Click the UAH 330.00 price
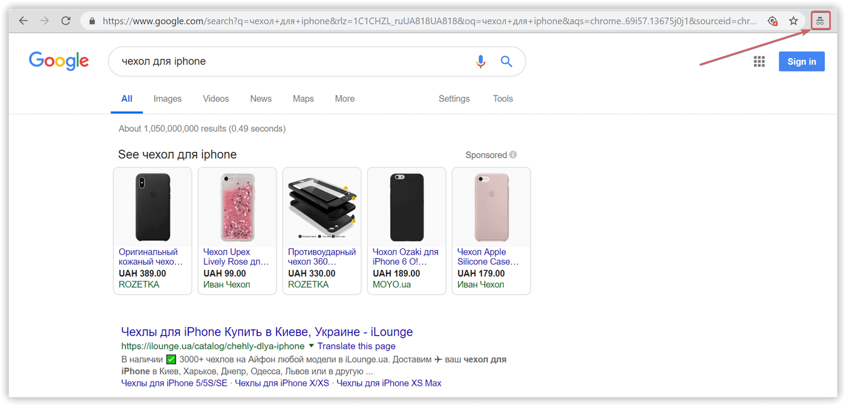The width and height of the screenshot is (846, 406). (x=312, y=274)
